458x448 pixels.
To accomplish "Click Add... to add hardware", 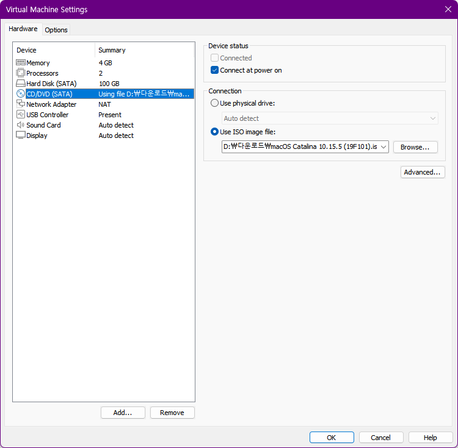I will click(x=123, y=413).
